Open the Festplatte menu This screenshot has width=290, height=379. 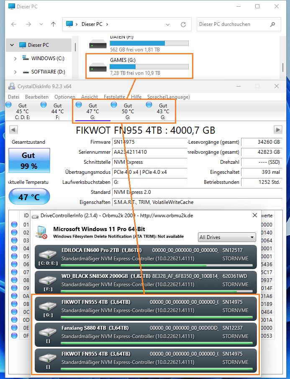pyautogui.click(x=115, y=97)
